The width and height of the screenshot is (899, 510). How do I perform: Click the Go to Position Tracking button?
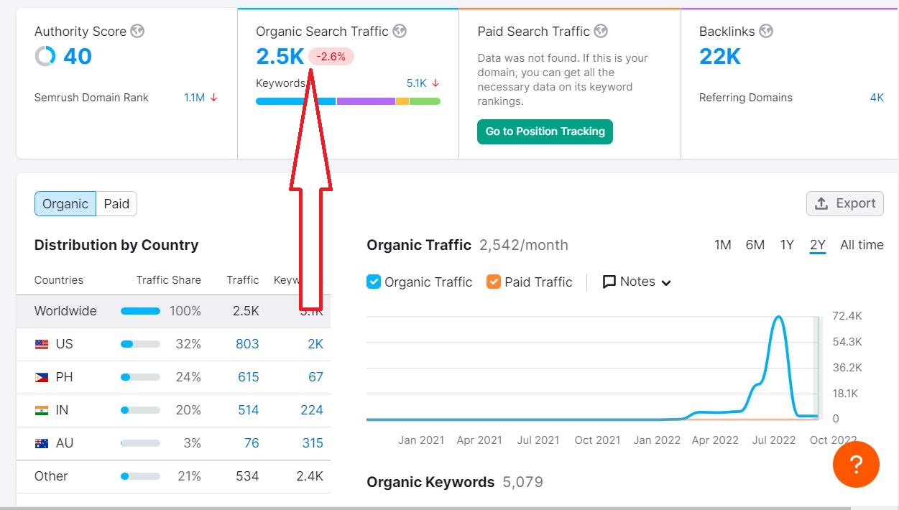coord(545,131)
